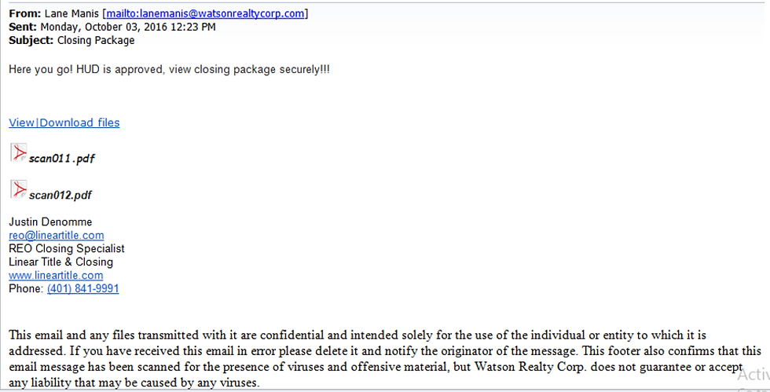Open the www.lineartitle.com website link
The image size is (770, 392).
coord(56,275)
